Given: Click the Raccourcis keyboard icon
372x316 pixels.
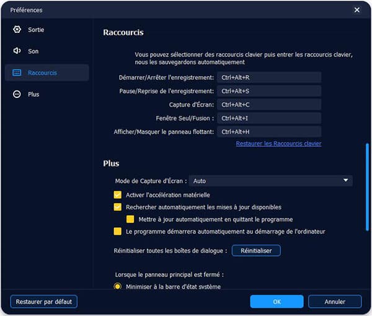Looking at the screenshot, I should coord(17,72).
